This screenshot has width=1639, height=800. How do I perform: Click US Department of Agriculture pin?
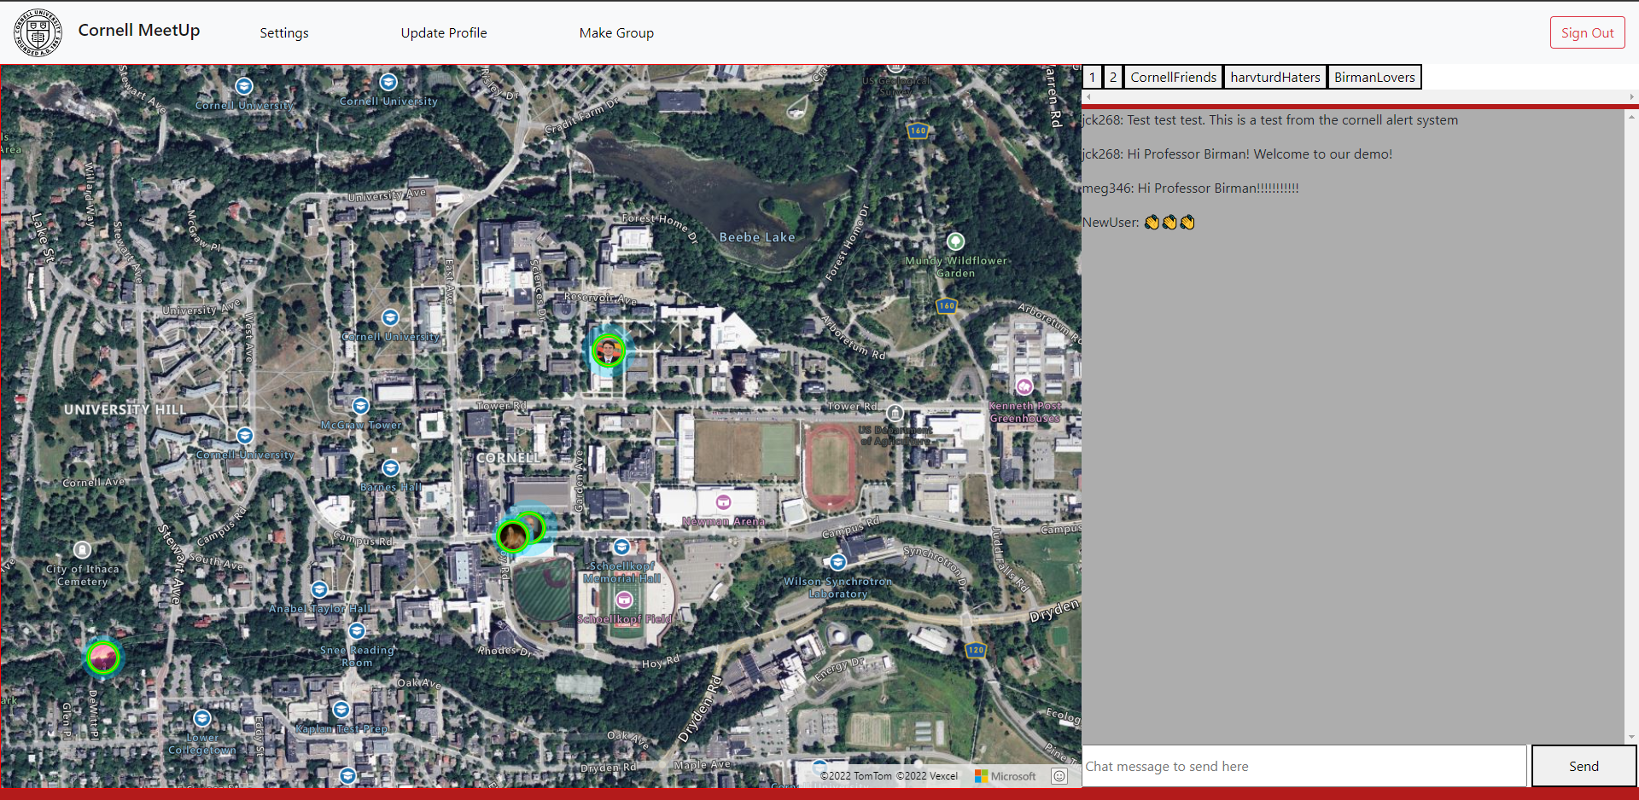[895, 414]
